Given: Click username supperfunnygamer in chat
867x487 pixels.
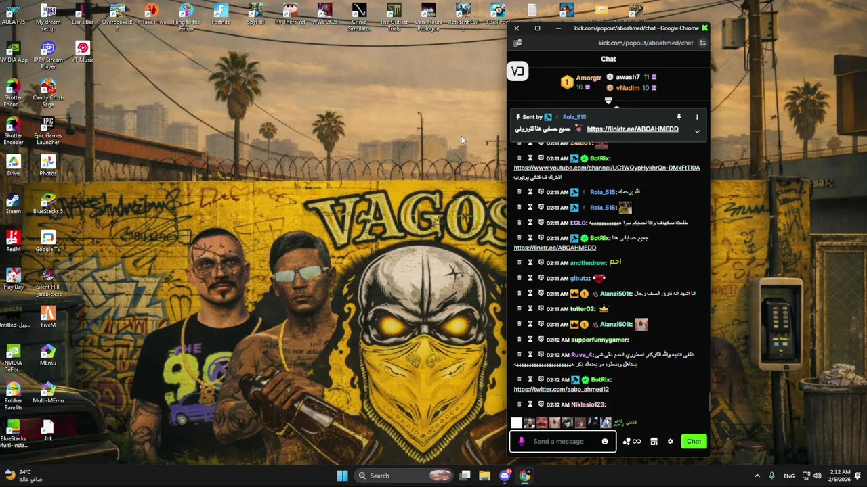Looking at the screenshot, I should pyautogui.click(x=600, y=340).
